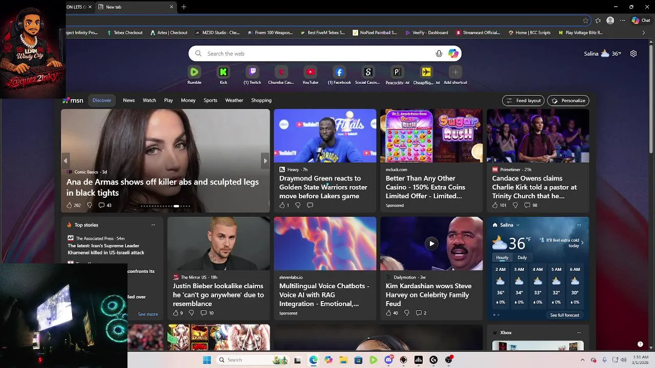Start voice search with microphone icon
The image size is (655, 368).
439,54
